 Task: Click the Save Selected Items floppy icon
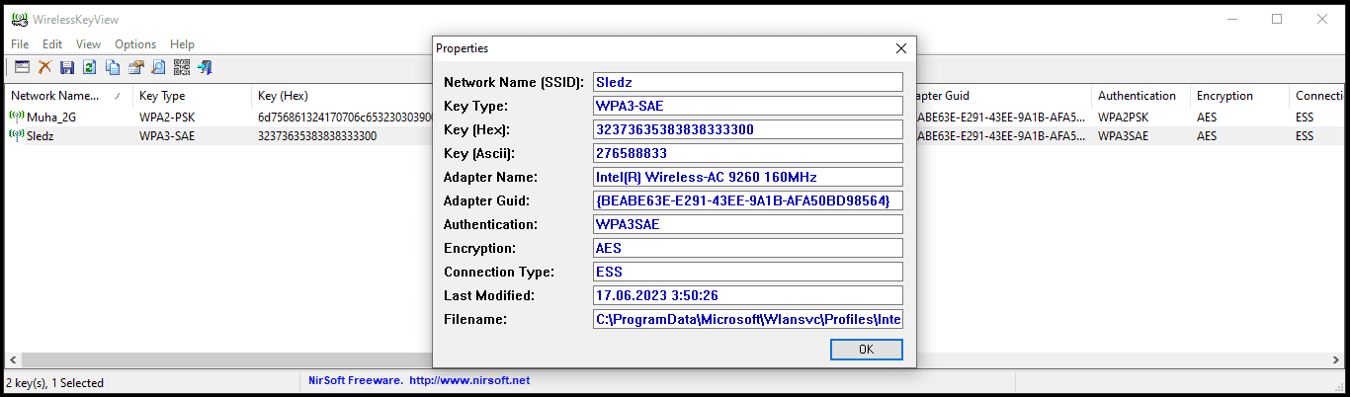[x=67, y=67]
